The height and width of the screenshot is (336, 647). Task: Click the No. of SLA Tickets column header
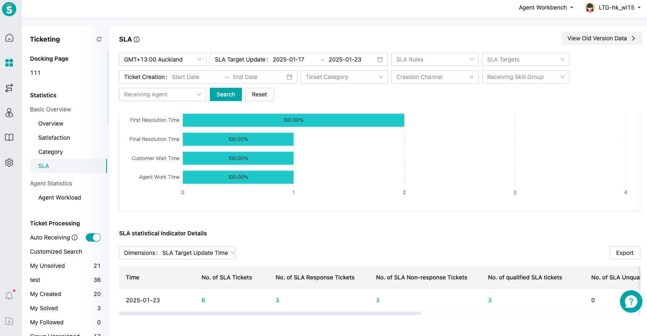(x=227, y=277)
